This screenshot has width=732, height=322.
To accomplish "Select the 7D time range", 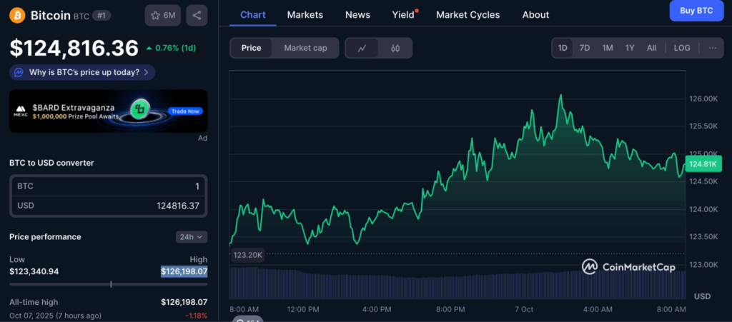I will [585, 48].
